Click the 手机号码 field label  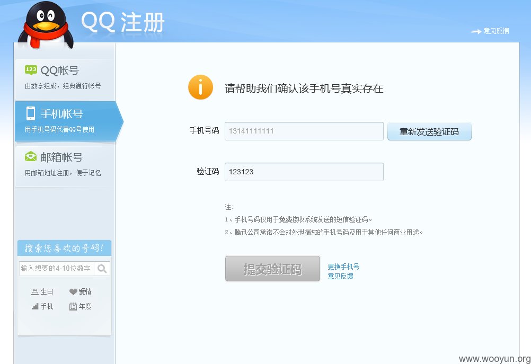pos(204,131)
